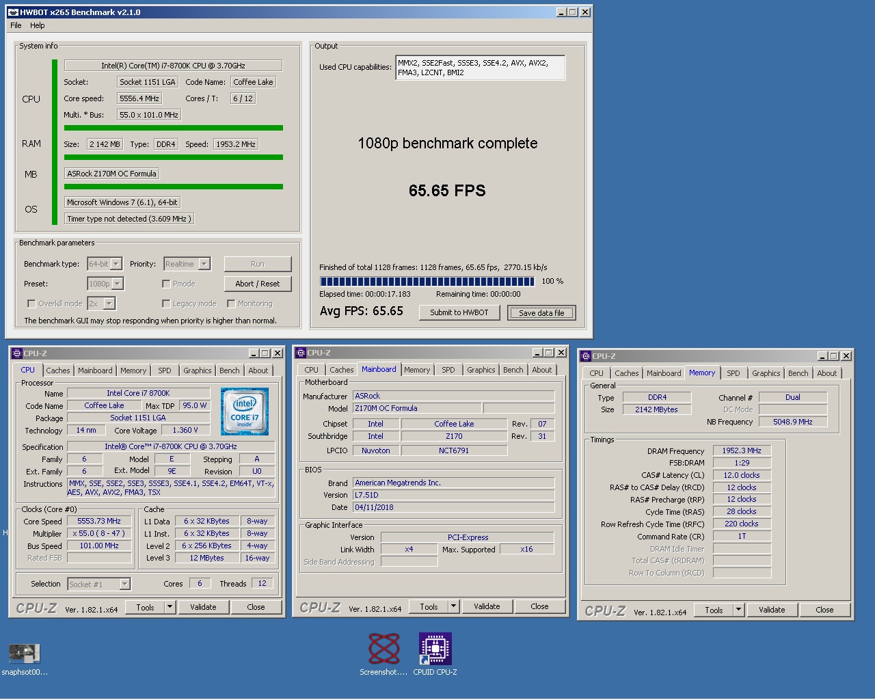Screen dimensions: 875x700
Task: Enable the Overkill mode checkbox
Action: click(31, 304)
